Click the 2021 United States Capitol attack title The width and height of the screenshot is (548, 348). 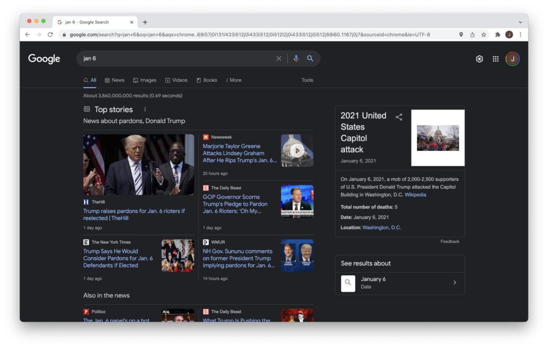363,133
